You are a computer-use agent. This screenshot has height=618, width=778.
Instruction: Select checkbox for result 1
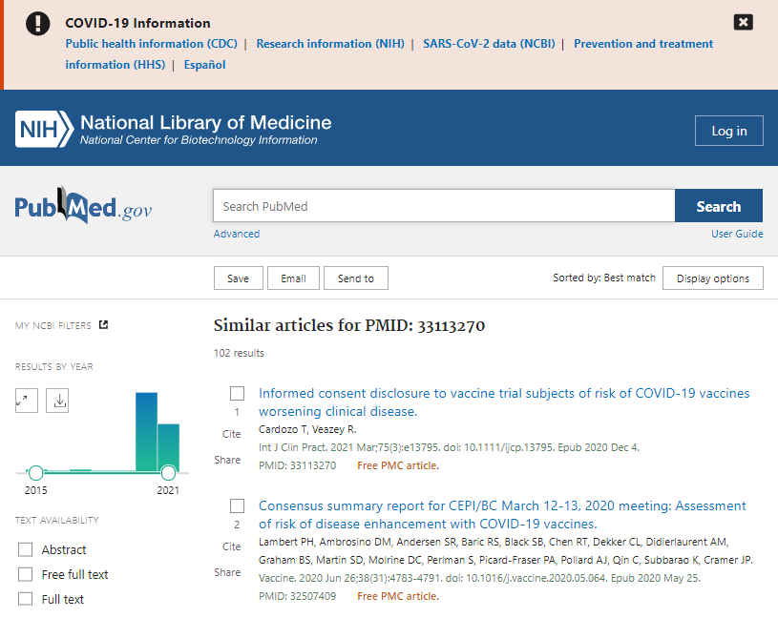237,394
